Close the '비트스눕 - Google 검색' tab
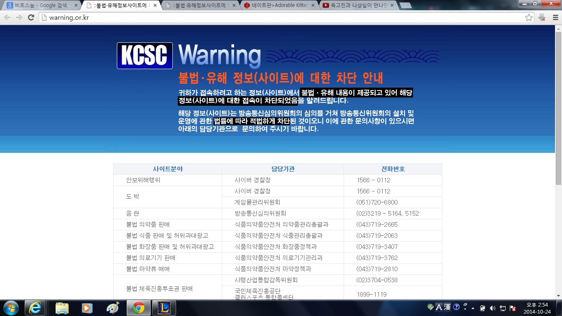562x316 pixels. point(76,6)
